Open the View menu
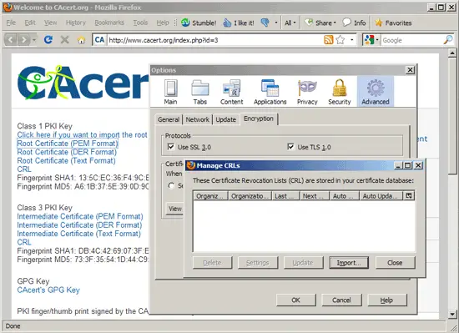 pyautogui.click(x=50, y=23)
